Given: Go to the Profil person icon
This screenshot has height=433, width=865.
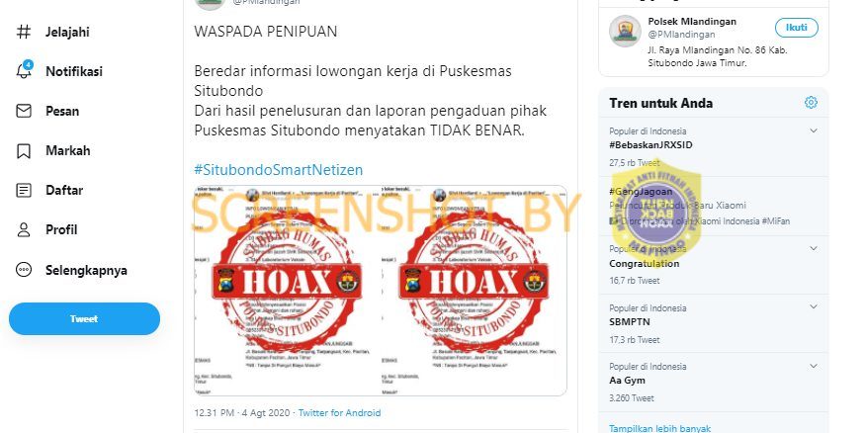Looking at the screenshot, I should 24,230.
